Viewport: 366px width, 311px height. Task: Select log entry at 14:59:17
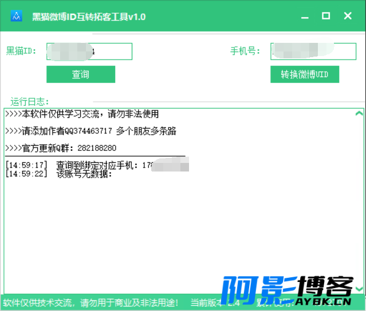pos(97,165)
